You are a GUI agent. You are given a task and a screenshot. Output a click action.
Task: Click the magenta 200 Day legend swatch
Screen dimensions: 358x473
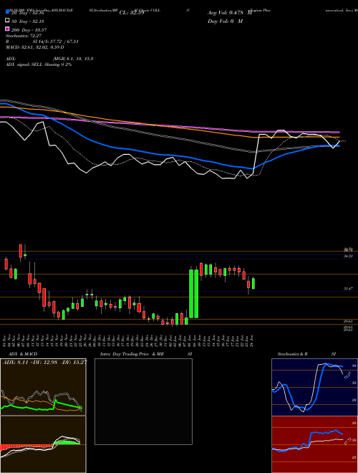point(7,29)
